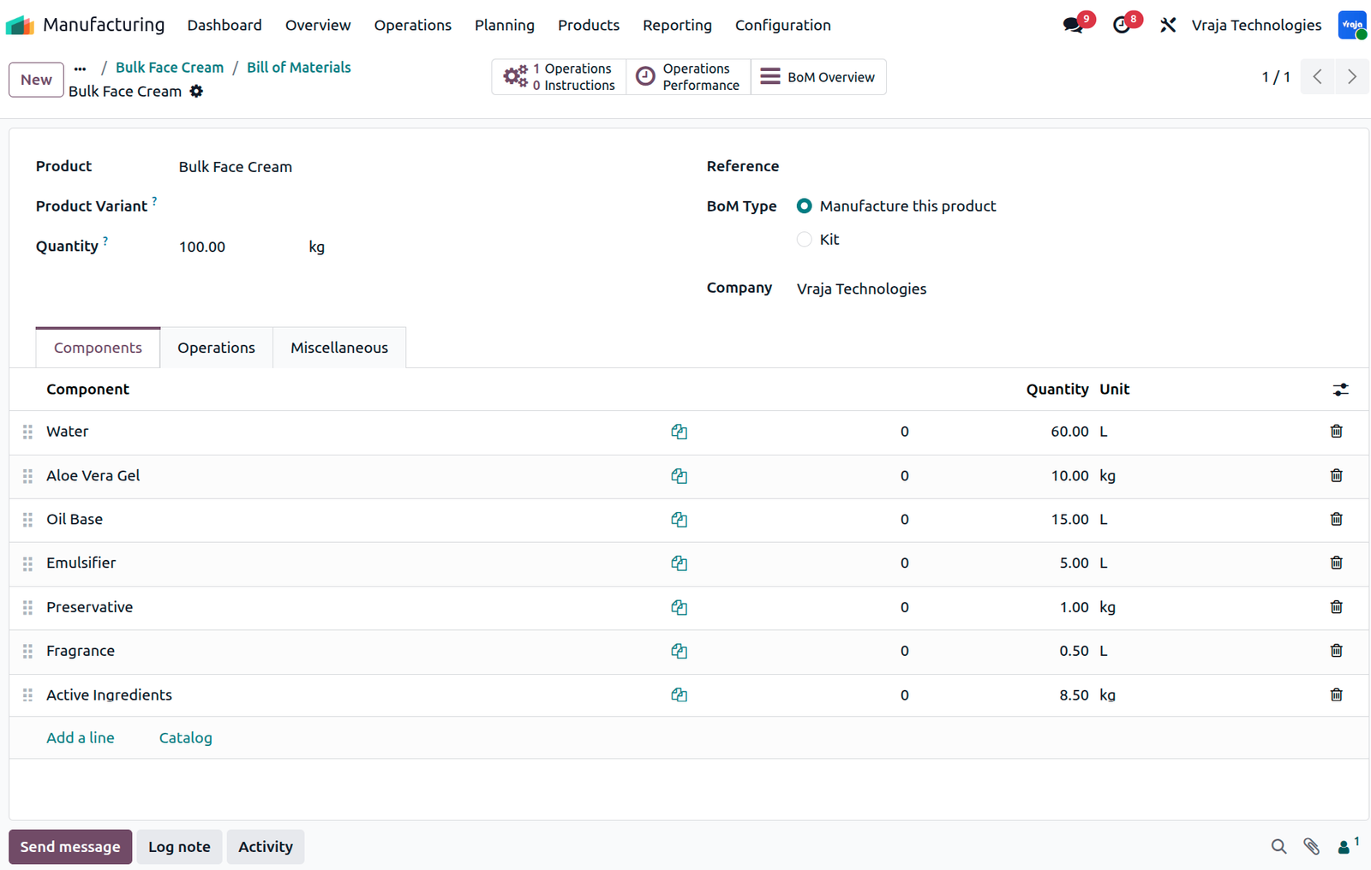Schedule an Activity button

tap(266, 847)
